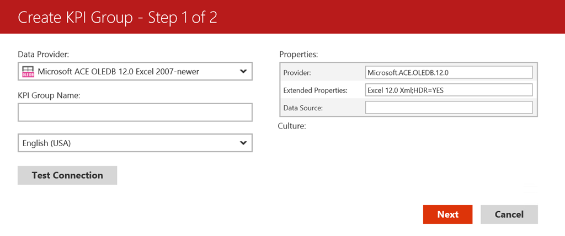Click the Provider value field
Viewport: 565px width, 236px height.
[x=448, y=73]
